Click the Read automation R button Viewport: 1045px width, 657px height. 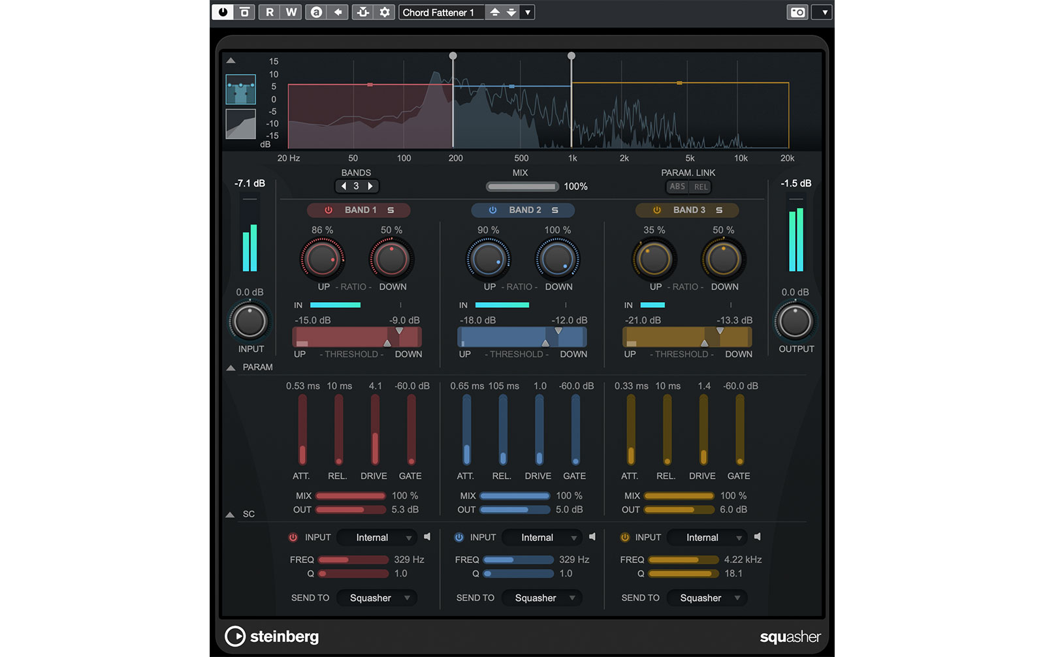point(269,12)
